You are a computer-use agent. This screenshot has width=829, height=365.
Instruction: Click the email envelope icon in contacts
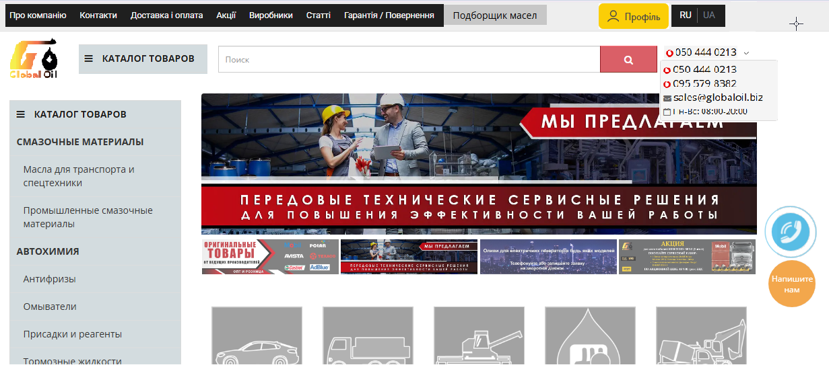[667, 98]
